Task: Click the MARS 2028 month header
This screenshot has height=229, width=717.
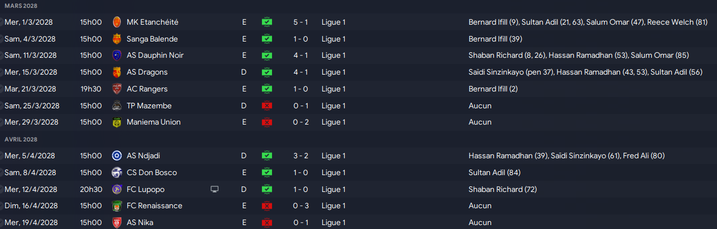Action: click(x=20, y=5)
